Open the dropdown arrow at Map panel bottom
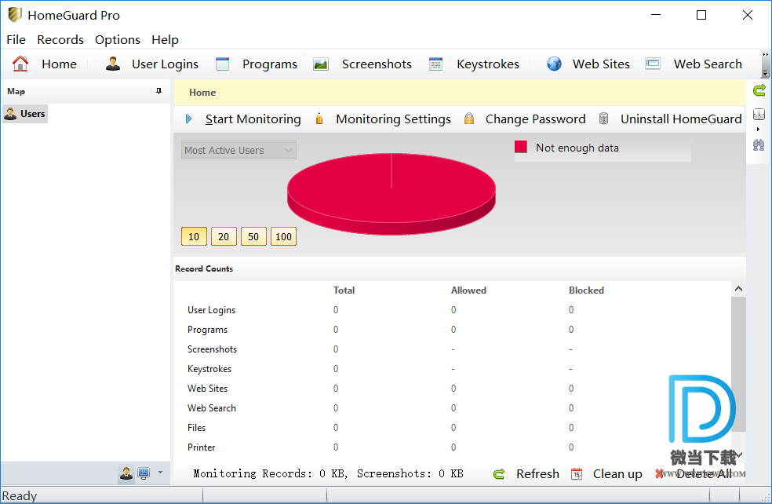 click(160, 473)
